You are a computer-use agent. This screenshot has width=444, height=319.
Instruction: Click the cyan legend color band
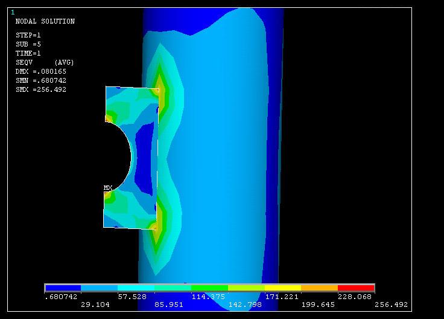(136, 288)
